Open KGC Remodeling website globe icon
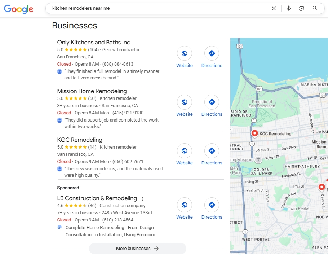This screenshot has height=259, width=328. coord(185,151)
